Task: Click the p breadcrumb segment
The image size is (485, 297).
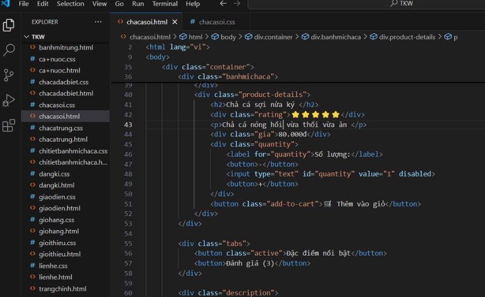Action: (x=455, y=37)
